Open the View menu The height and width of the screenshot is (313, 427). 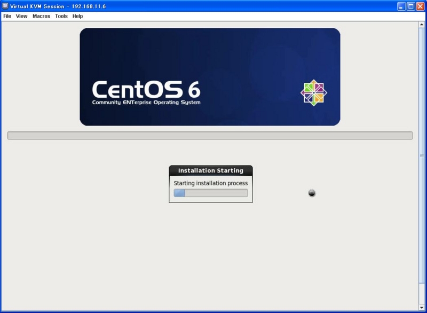(21, 16)
